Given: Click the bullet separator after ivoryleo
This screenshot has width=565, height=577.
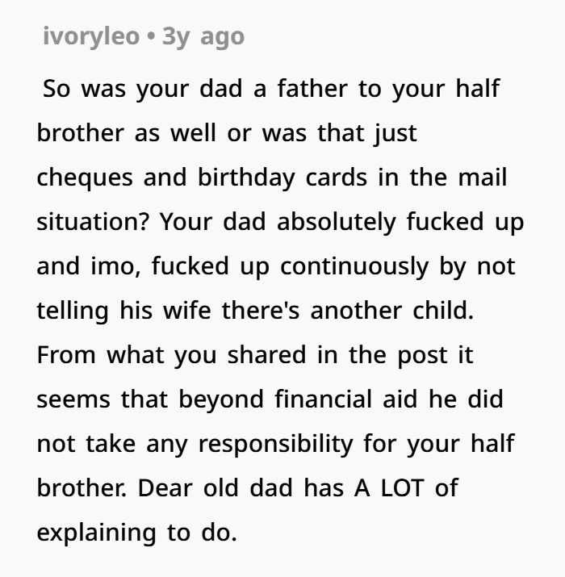Looking at the screenshot, I should pos(151,36).
